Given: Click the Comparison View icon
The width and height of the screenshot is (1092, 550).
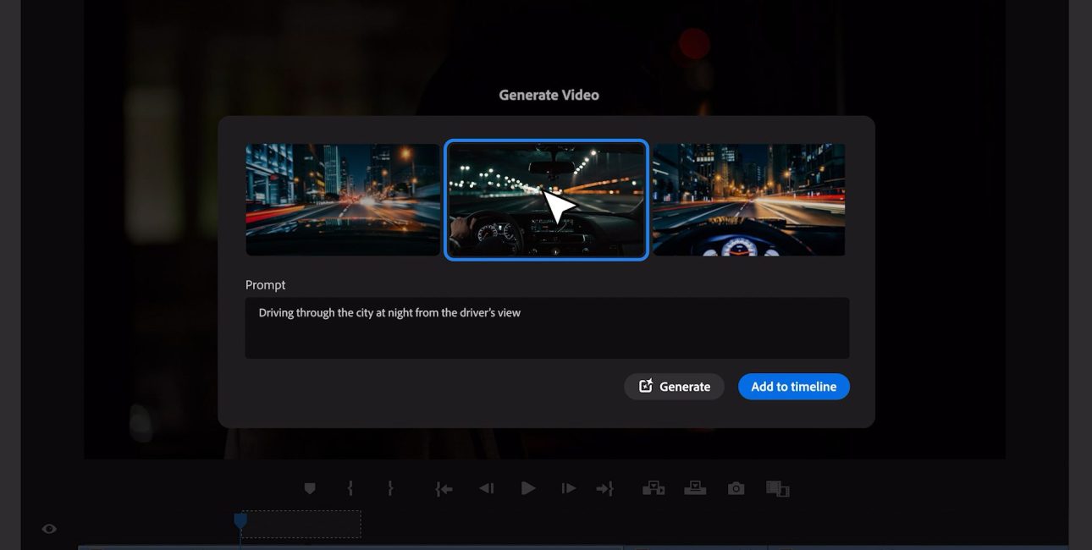Looking at the screenshot, I should click(777, 488).
